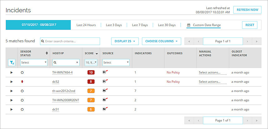
Task: Open the Source filter dropdown
Action: (116, 62)
